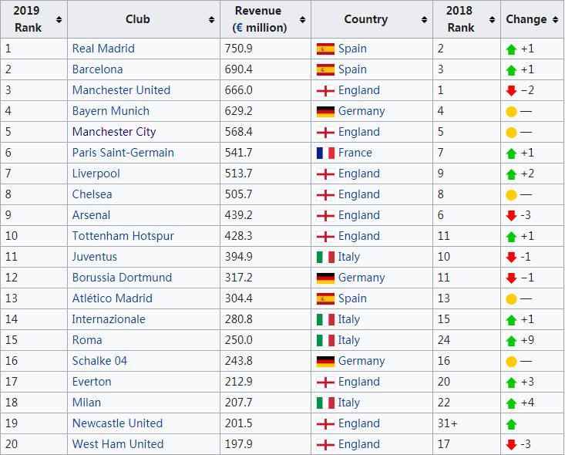
Task: Open the Tottenham Hotspur link
Action: [123, 236]
